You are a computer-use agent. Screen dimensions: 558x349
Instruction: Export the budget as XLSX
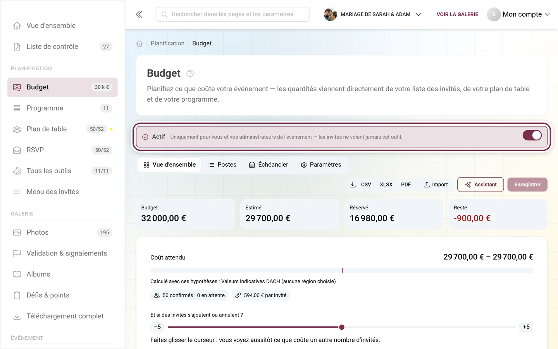click(x=386, y=185)
